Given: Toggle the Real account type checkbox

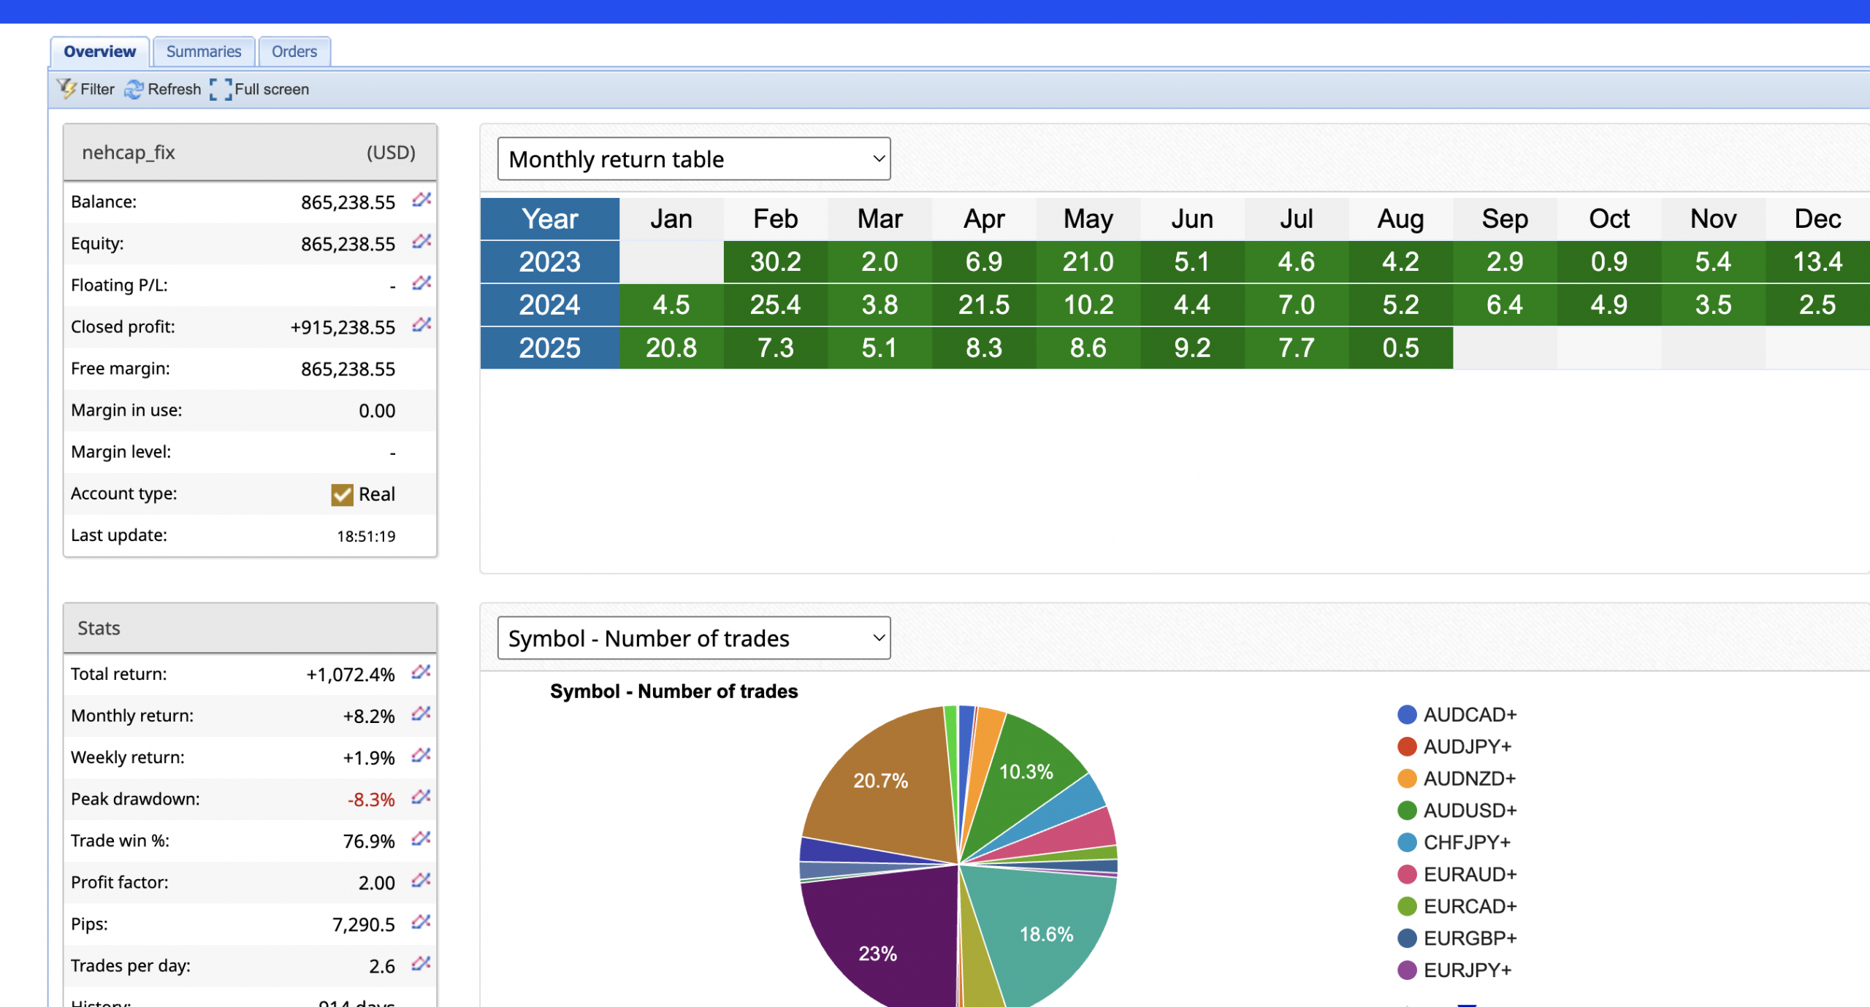Looking at the screenshot, I should click(342, 494).
